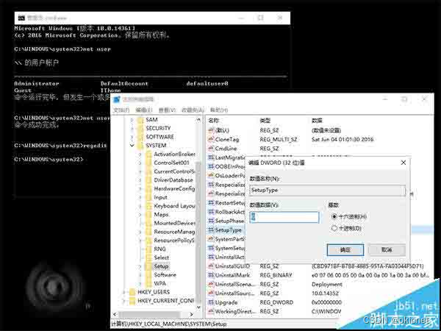Click the SetupPhase value icon
The image size is (441, 331).
tap(211, 221)
